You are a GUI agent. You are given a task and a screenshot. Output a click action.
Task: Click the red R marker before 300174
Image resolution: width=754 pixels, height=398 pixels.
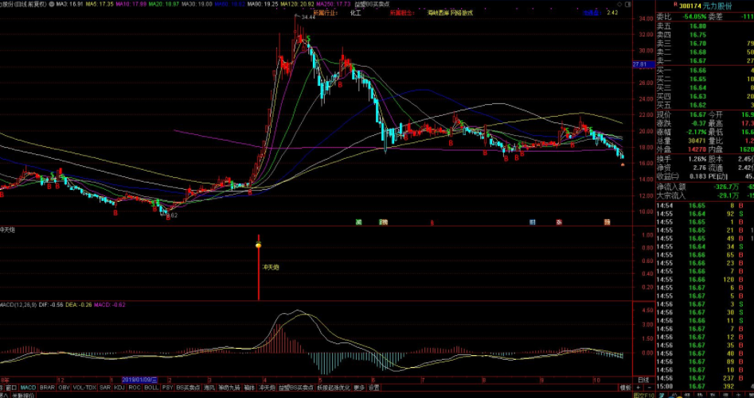coord(676,6)
